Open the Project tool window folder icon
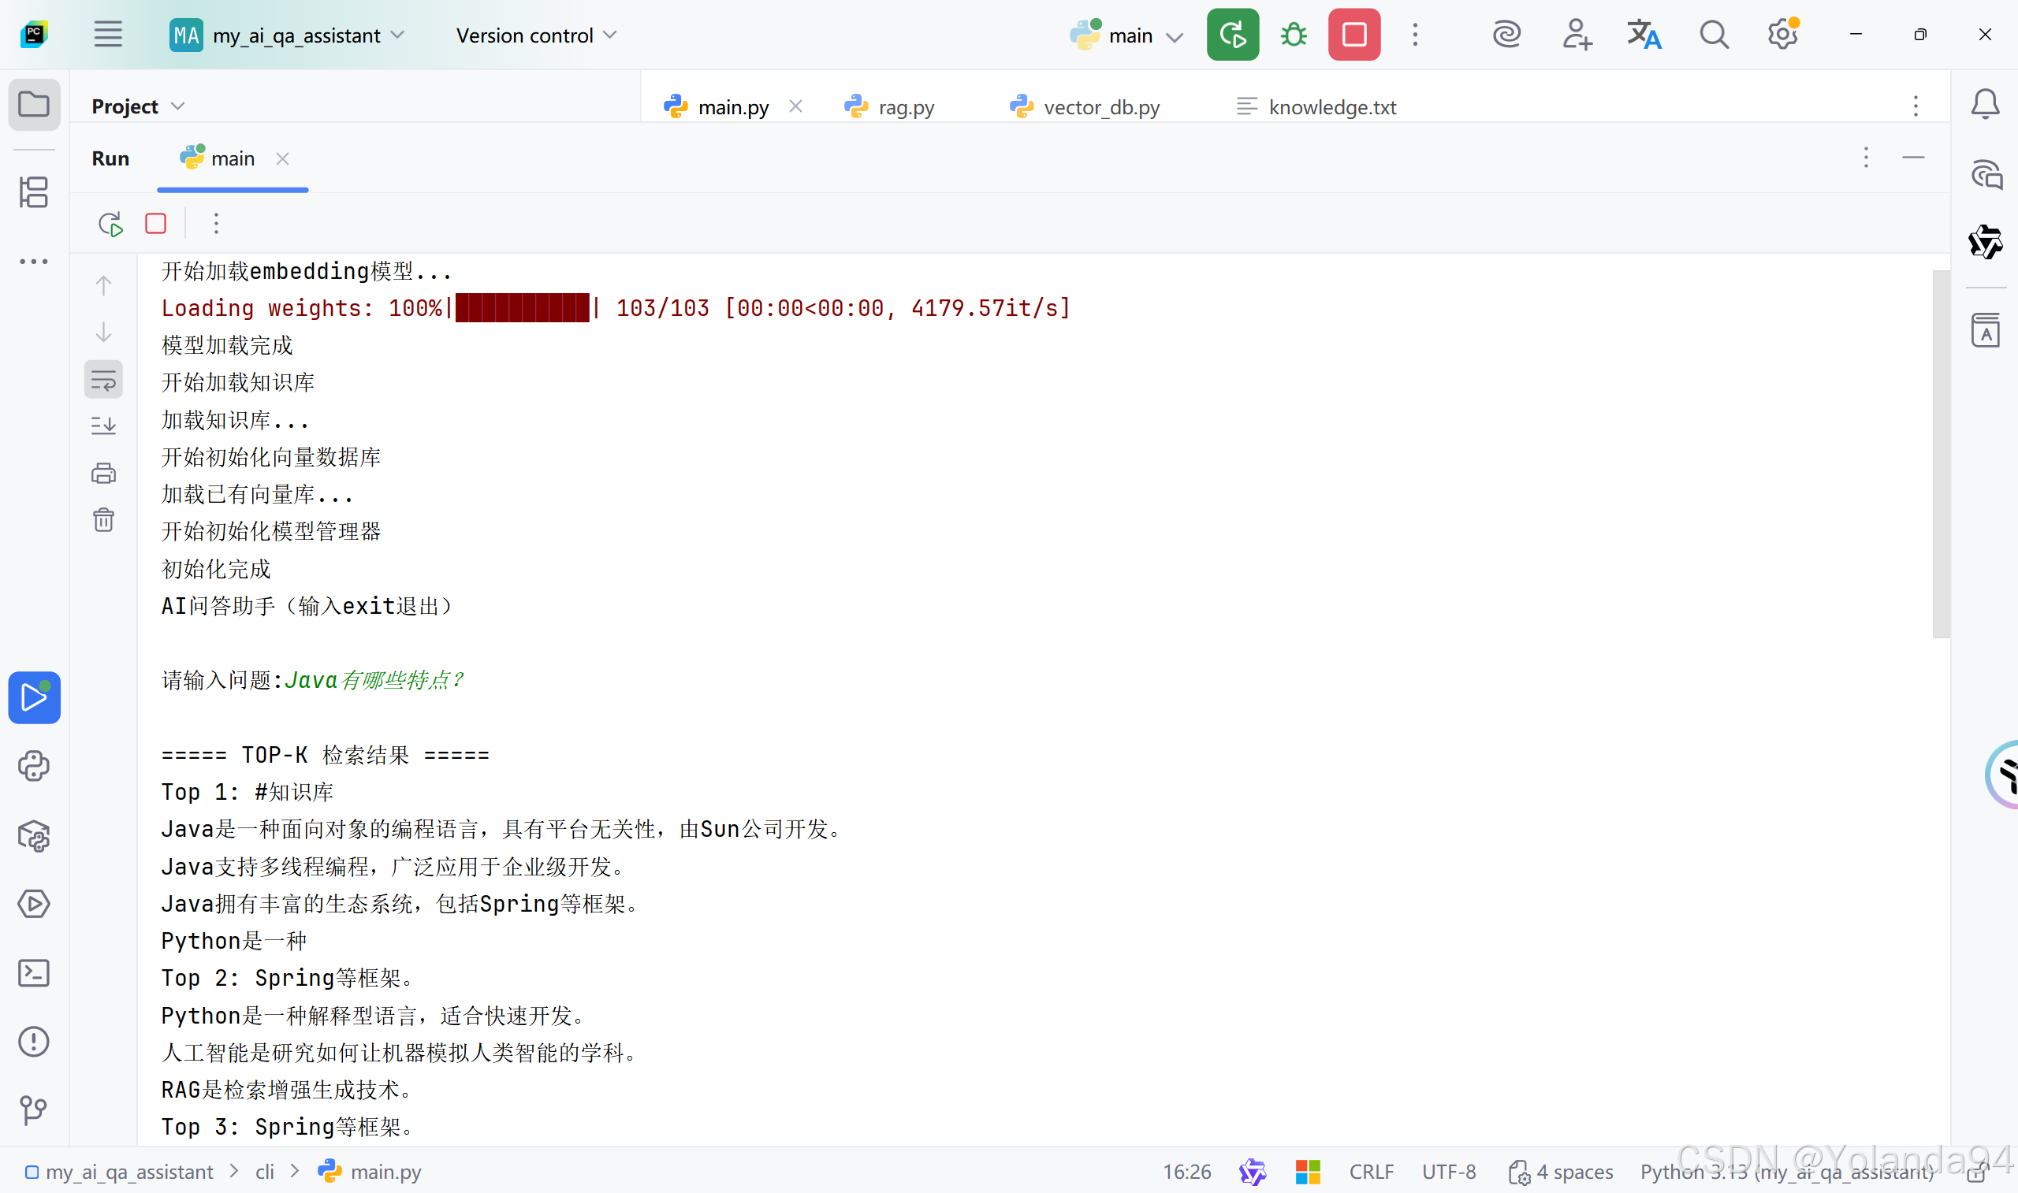 pyautogui.click(x=34, y=105)
